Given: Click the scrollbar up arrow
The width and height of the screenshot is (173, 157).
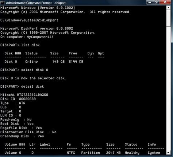Looking at the screenshot, I should [168, 8].
